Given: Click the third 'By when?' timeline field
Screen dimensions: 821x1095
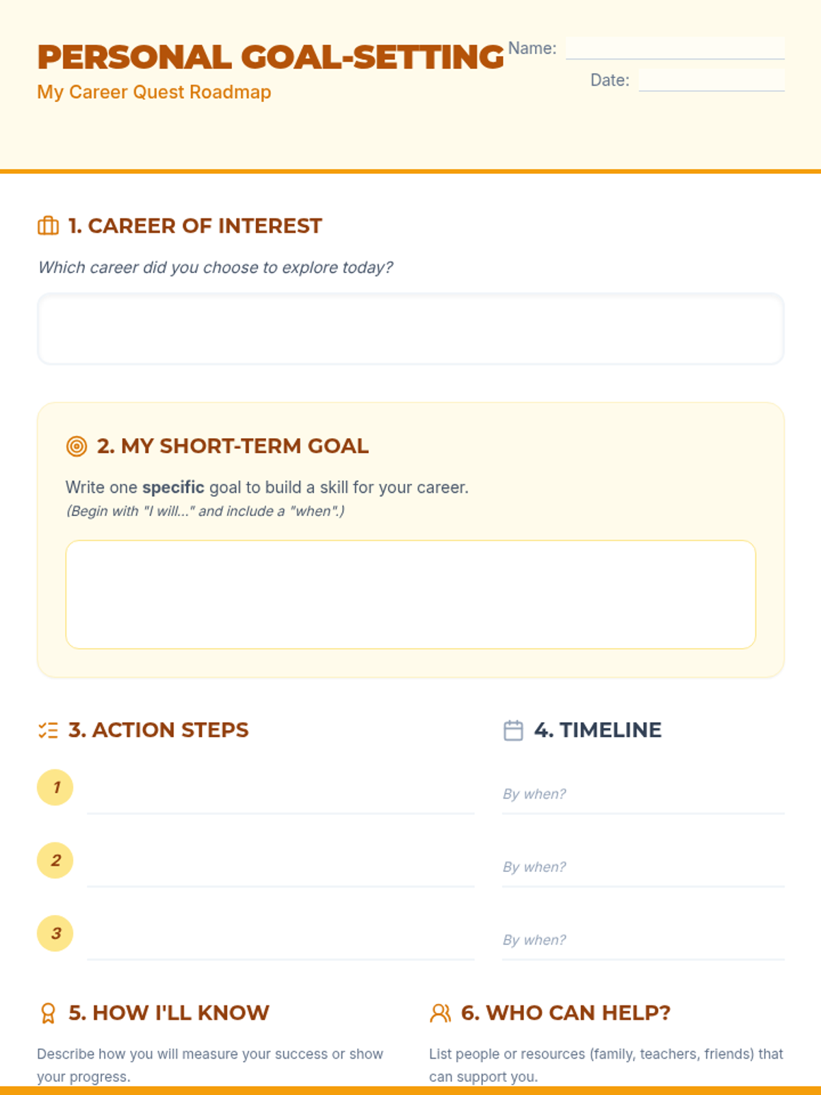Looking at the screenshot, I should point(643,940).
